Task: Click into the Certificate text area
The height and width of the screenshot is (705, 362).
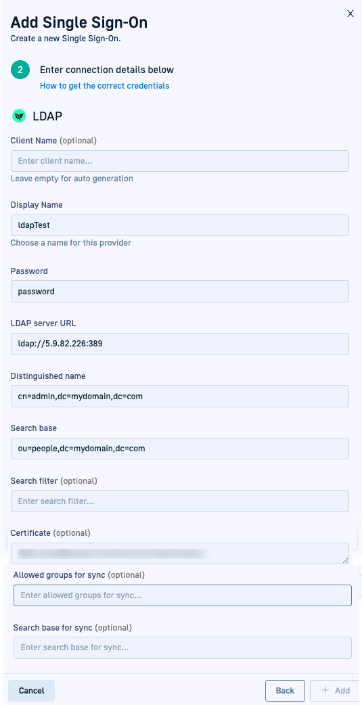Action: (x=180, y=553)
